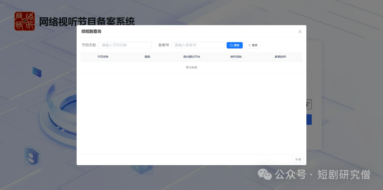Screen dimensions: 383x190
Task: Click the 节目名称 input field
Action: click(125, 45)
